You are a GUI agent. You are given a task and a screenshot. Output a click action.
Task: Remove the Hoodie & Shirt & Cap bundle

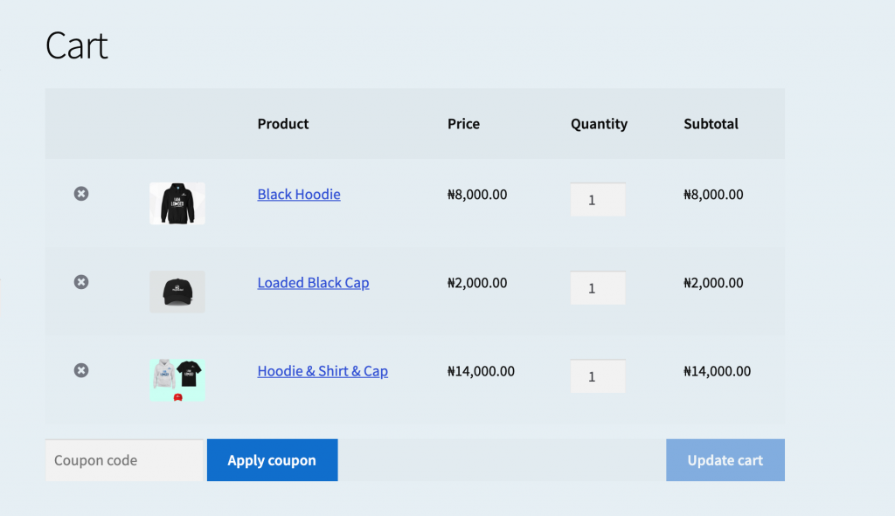pos(81,370)
